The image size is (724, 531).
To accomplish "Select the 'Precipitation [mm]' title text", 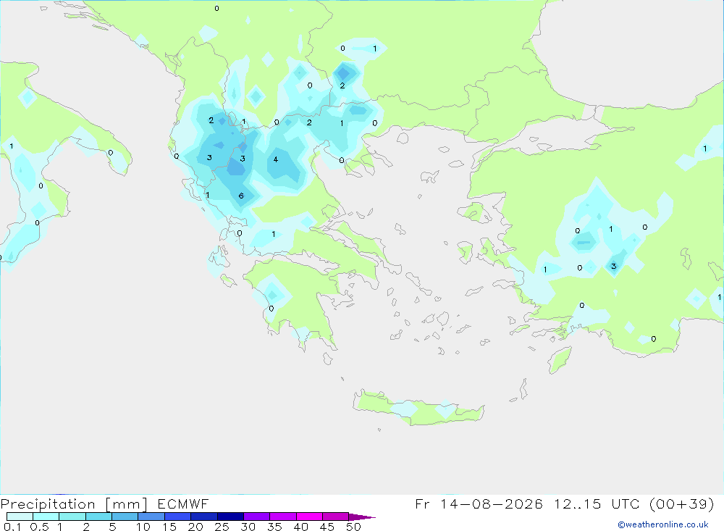I will (74, 504).
